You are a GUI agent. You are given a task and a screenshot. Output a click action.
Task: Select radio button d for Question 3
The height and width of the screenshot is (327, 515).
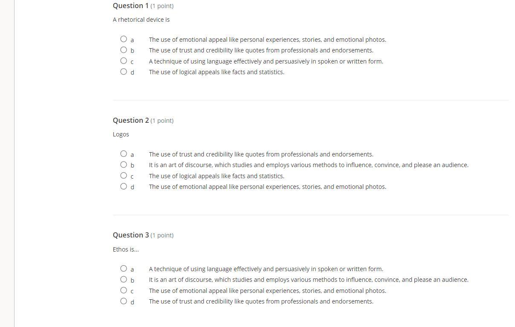[124, 301]
